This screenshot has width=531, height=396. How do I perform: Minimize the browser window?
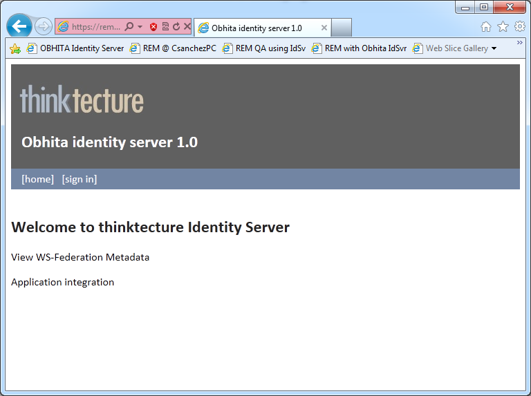(x=465, y=7)
